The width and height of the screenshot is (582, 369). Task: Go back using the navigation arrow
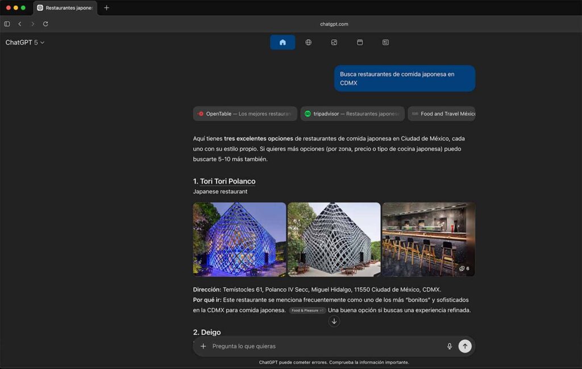[20, 24]
